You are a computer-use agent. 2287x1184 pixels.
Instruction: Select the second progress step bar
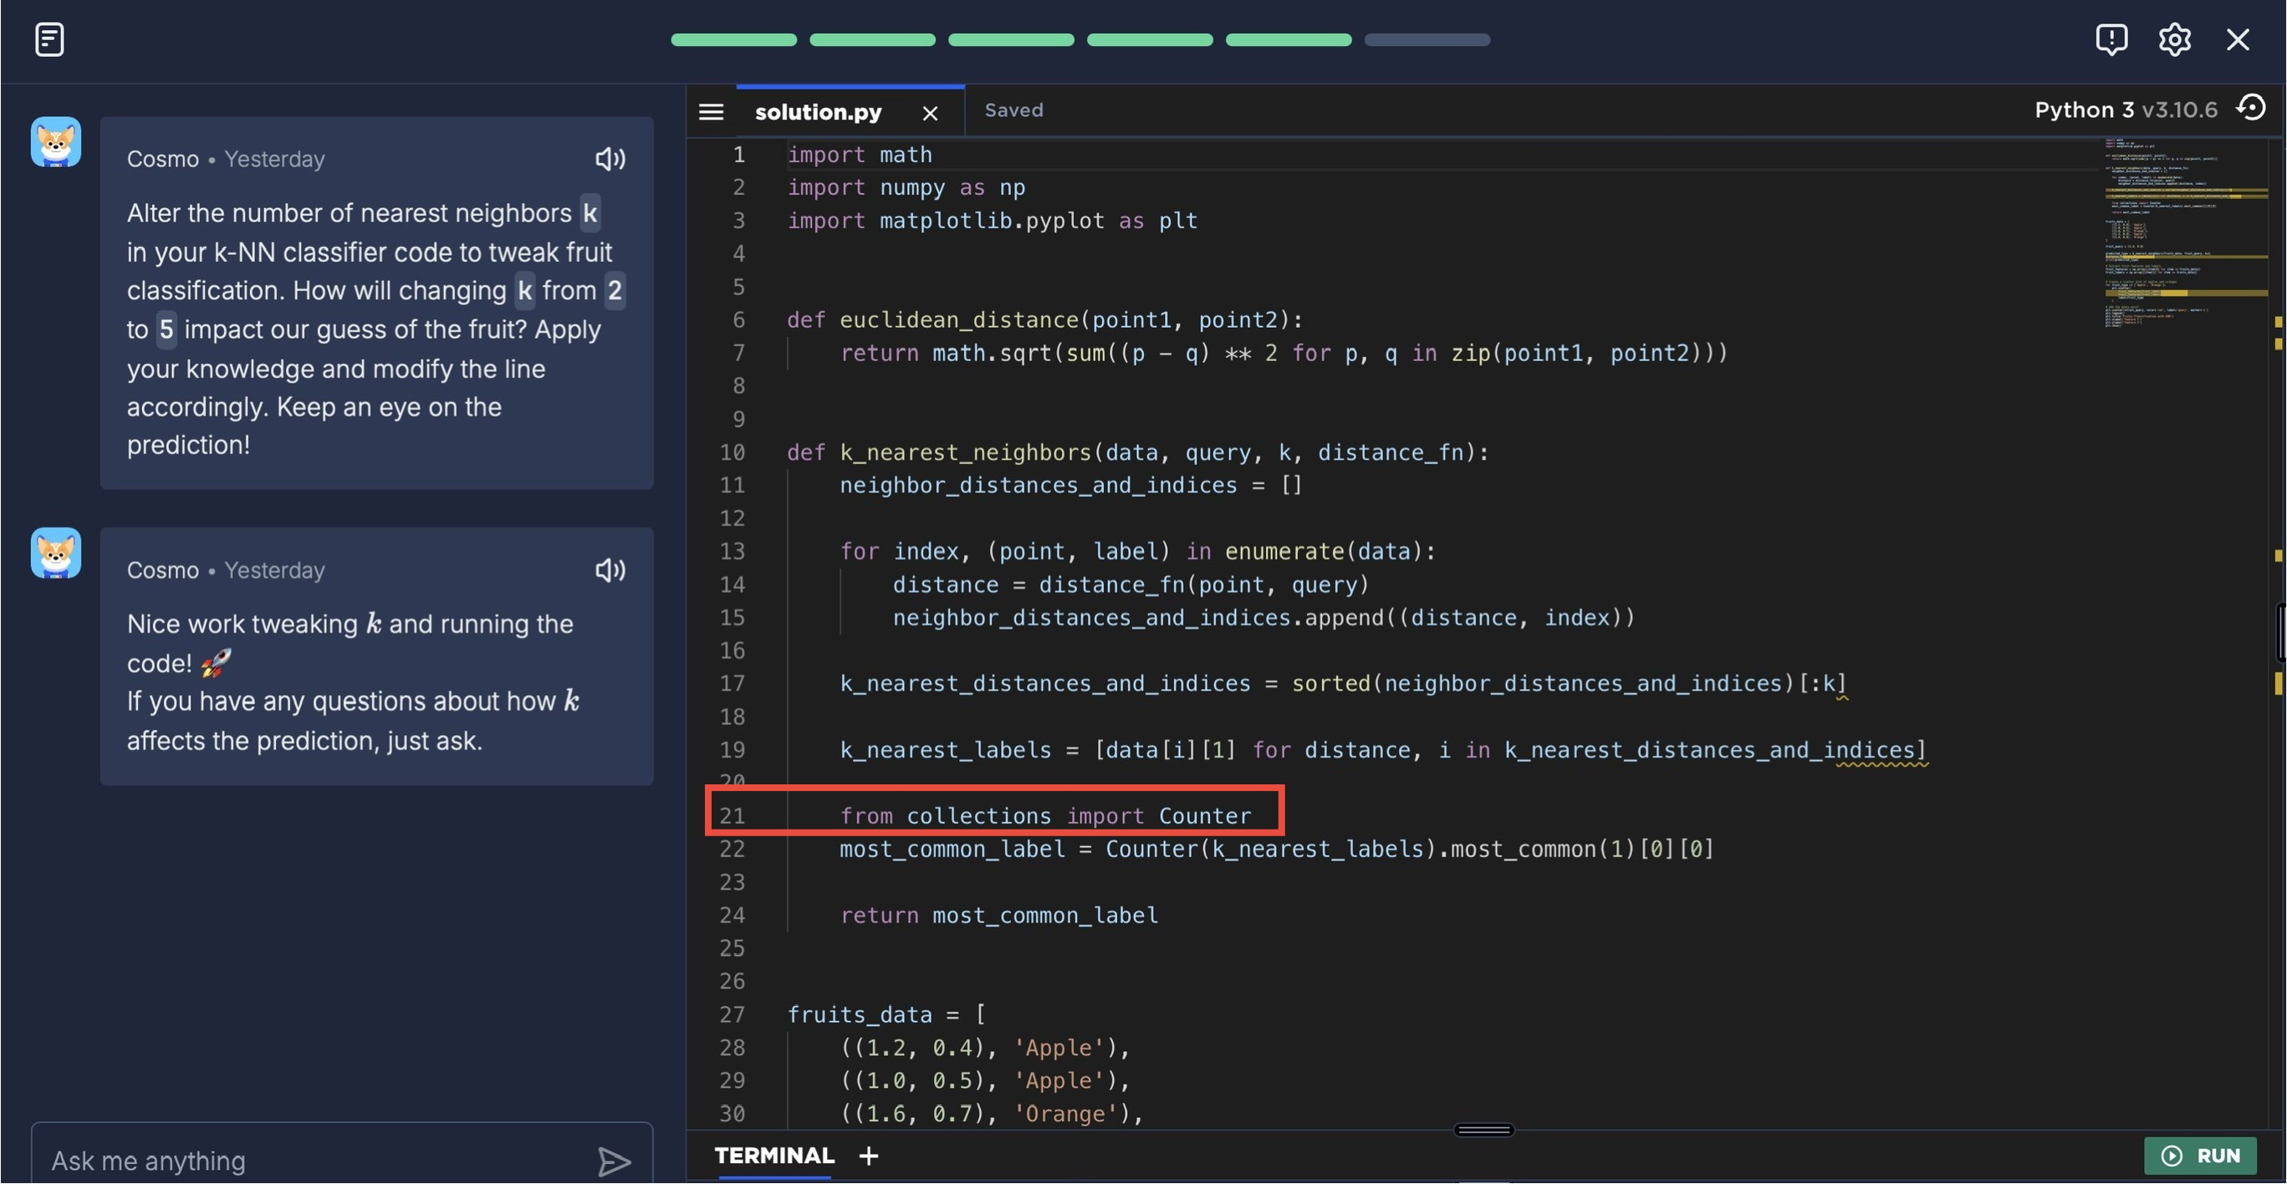point(872,40)
